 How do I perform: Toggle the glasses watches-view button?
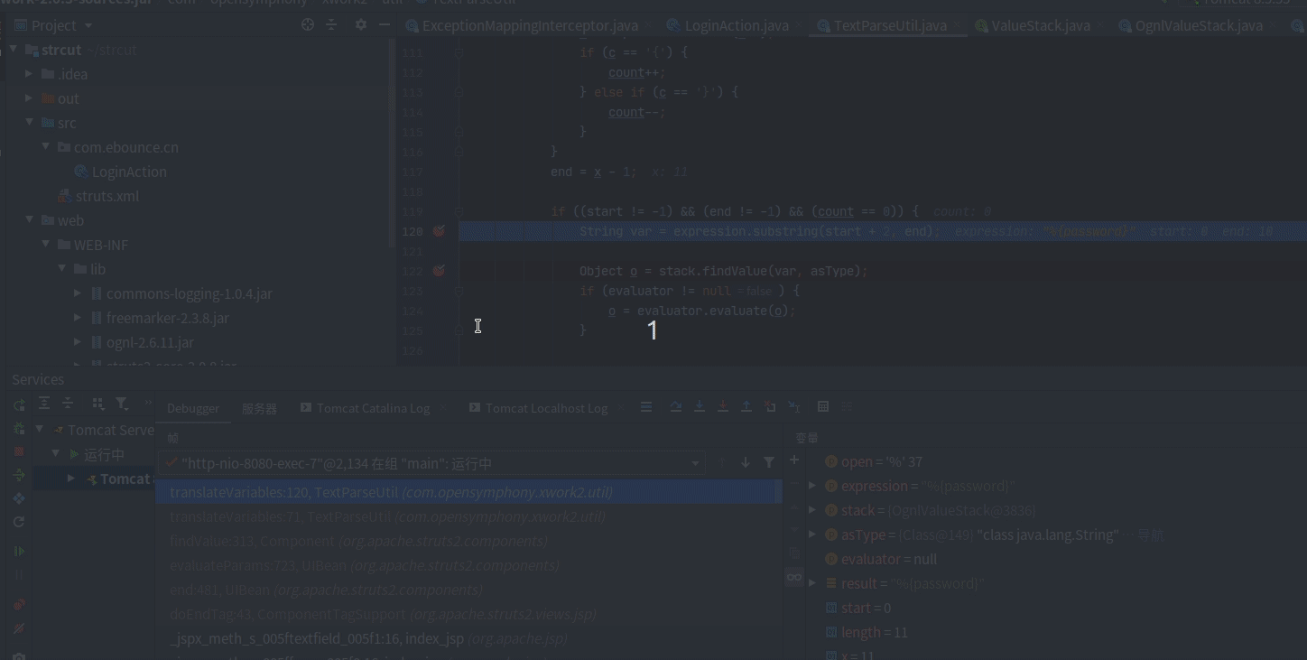click(794, 577)
